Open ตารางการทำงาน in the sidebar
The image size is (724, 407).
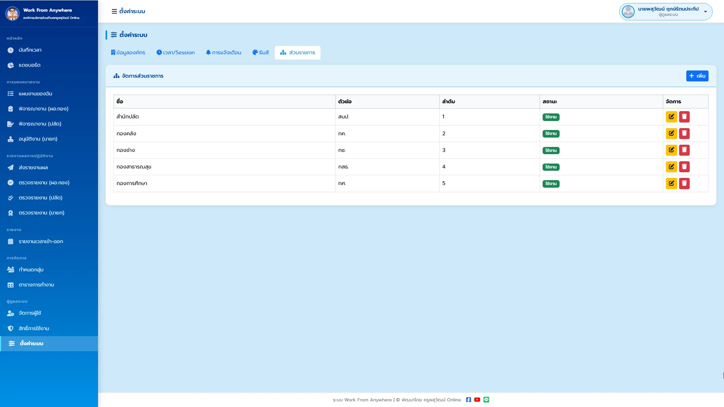click(49, 285)
